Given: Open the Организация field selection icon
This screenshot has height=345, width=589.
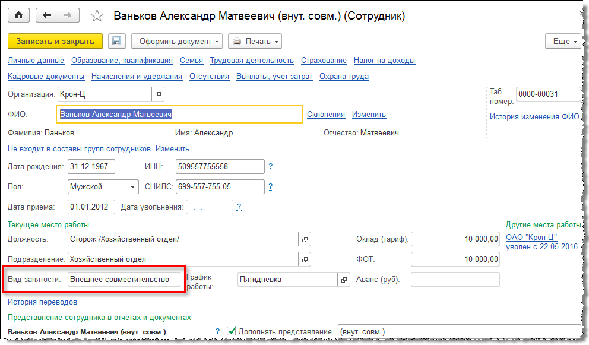Looking at the screenshot, I should (158, 94).
